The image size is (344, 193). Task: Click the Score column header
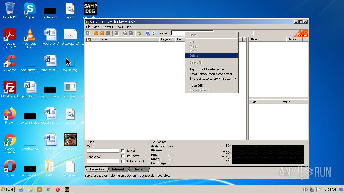pos(295,39)
